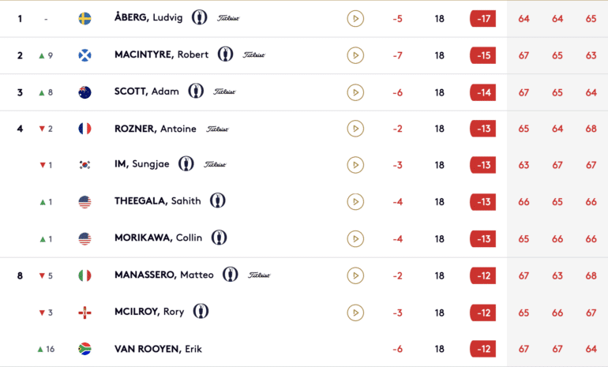The width and height of the screenshot is (608, 367).
Task: Click Titleist logo beside Antoine Rozner
Action: 217,129
